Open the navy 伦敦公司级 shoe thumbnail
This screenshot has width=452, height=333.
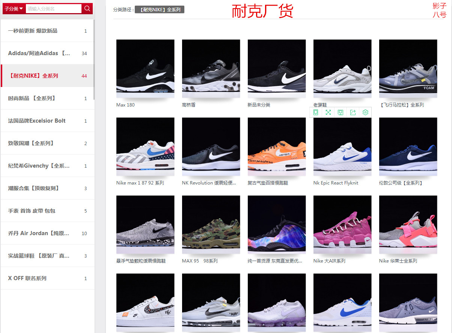408,147
